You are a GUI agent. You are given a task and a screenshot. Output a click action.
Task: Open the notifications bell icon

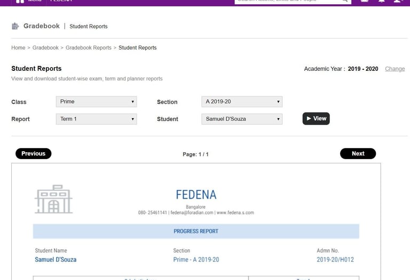pyautogui.click(x=382, y=1)
